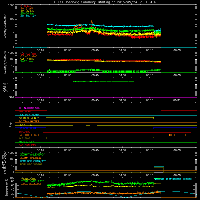
Task: Pick the POSSIBLE_FLARE label
Action: coord(29,115)
